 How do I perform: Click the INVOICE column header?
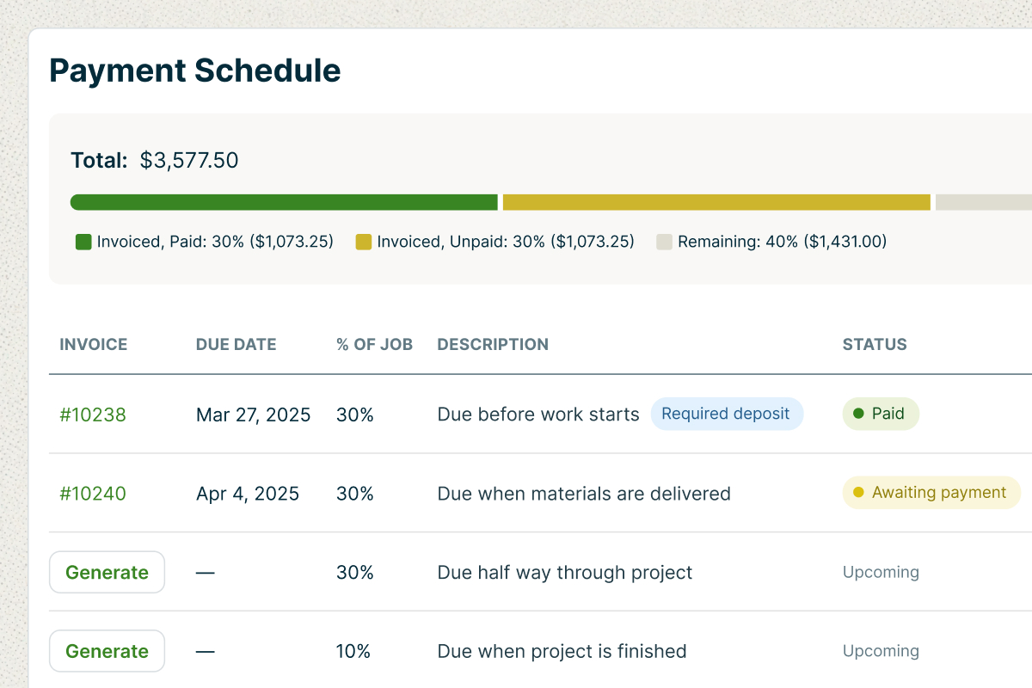point(93,345)
